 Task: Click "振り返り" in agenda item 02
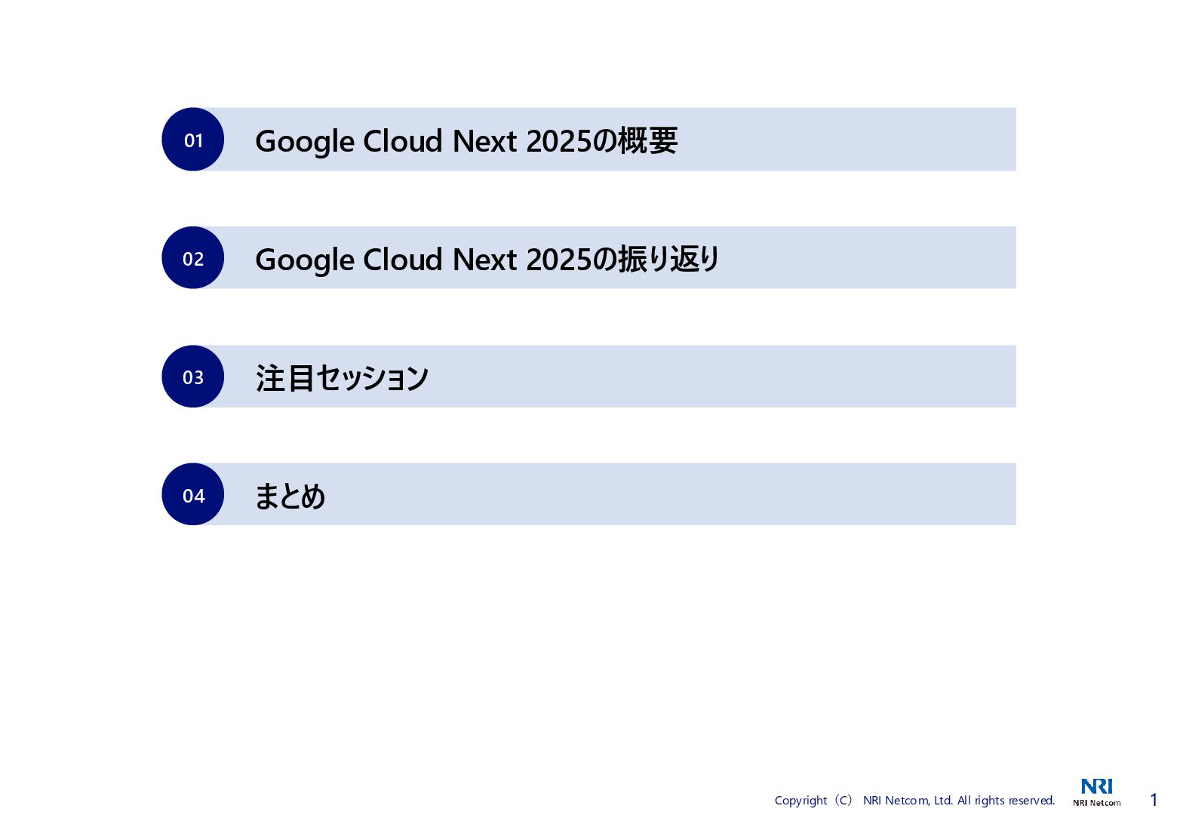(x=669, y=259)
